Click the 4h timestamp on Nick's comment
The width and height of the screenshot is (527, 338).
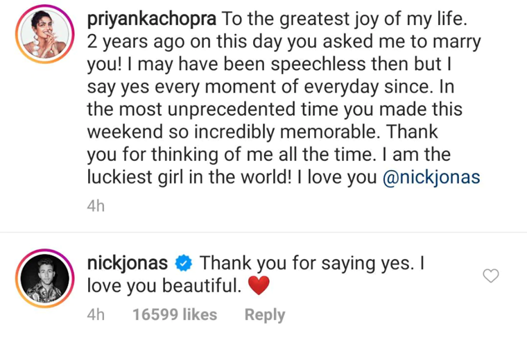click(x=96, y=314)
